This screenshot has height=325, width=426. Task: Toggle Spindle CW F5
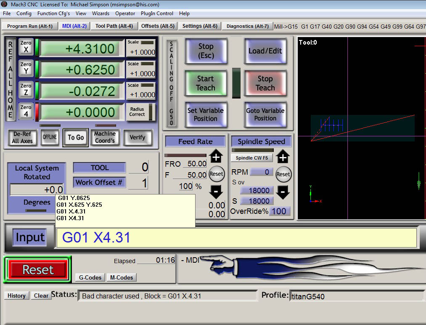pos(252,158)
